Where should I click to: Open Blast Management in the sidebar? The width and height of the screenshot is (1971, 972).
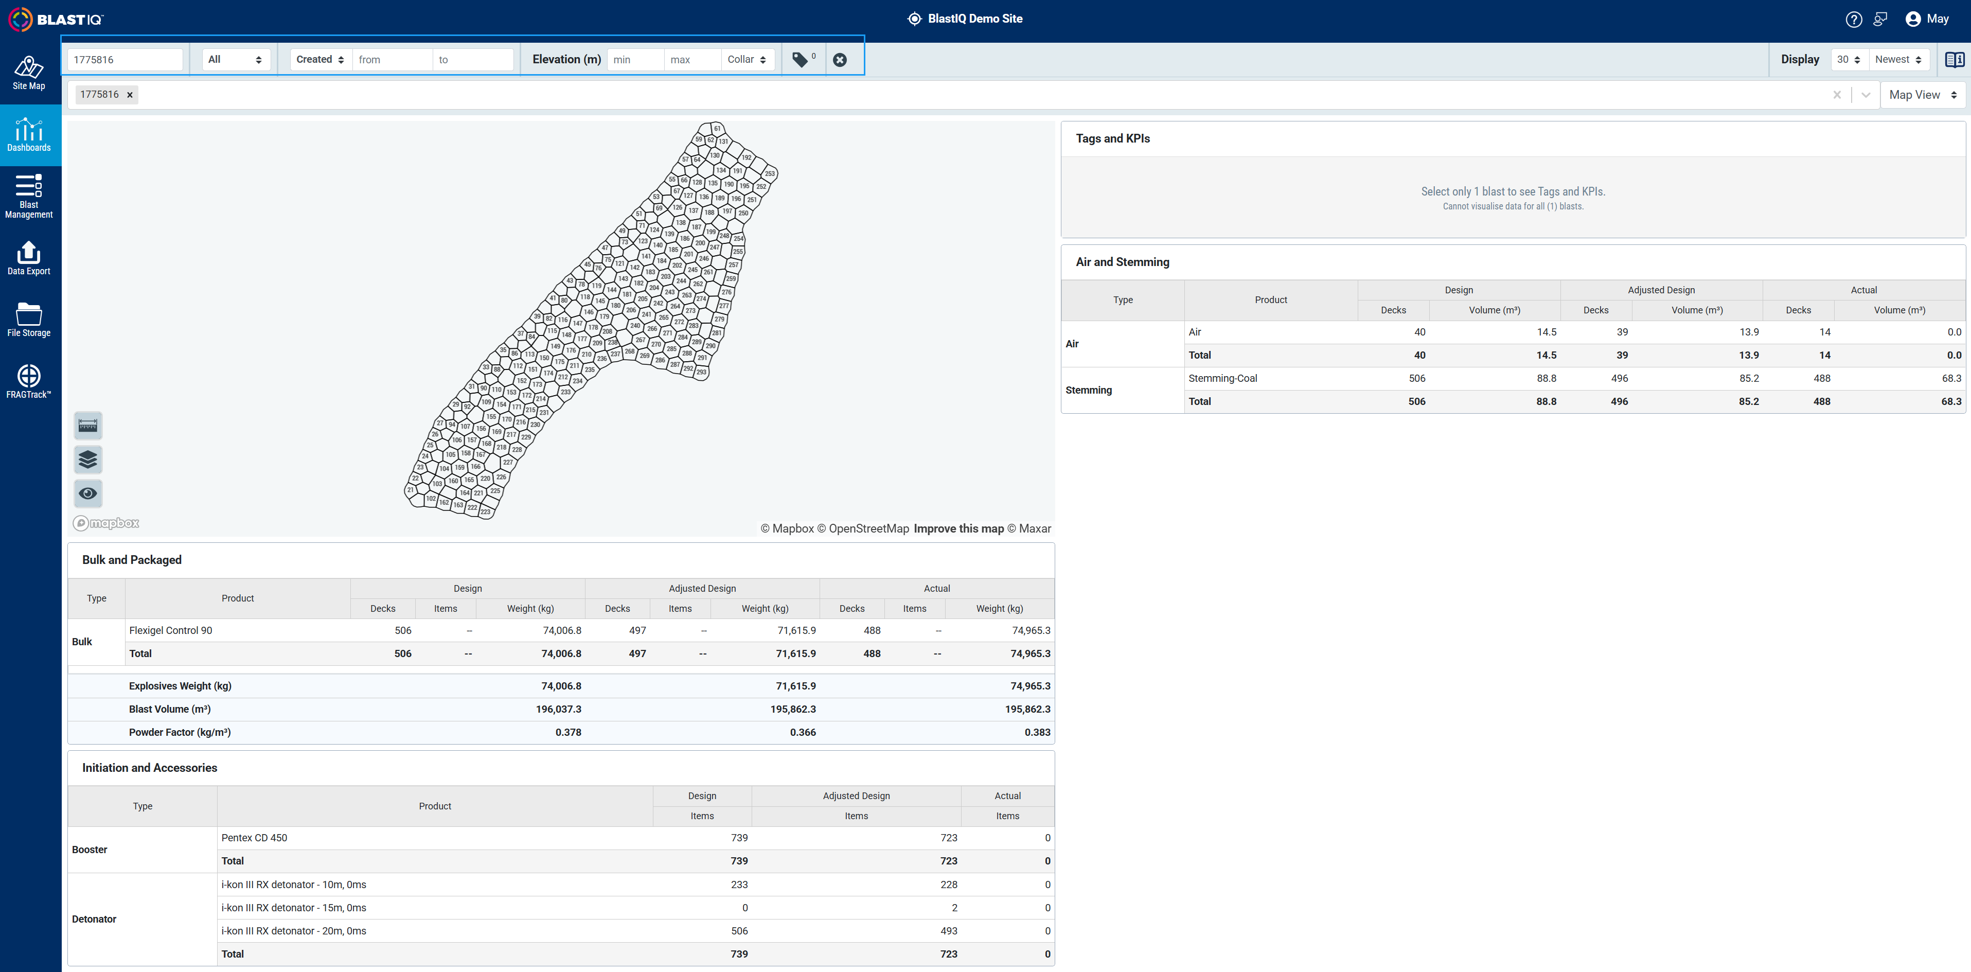point(29,196)
